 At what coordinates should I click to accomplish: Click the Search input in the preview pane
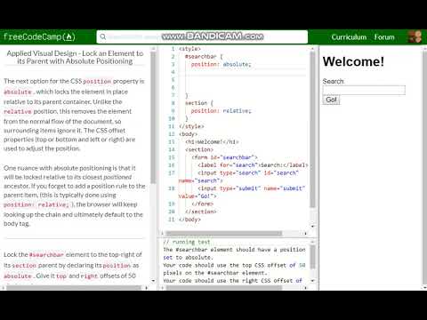(364, 90)
